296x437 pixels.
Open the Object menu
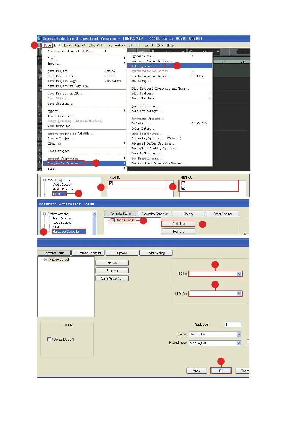tap(80, 45)
